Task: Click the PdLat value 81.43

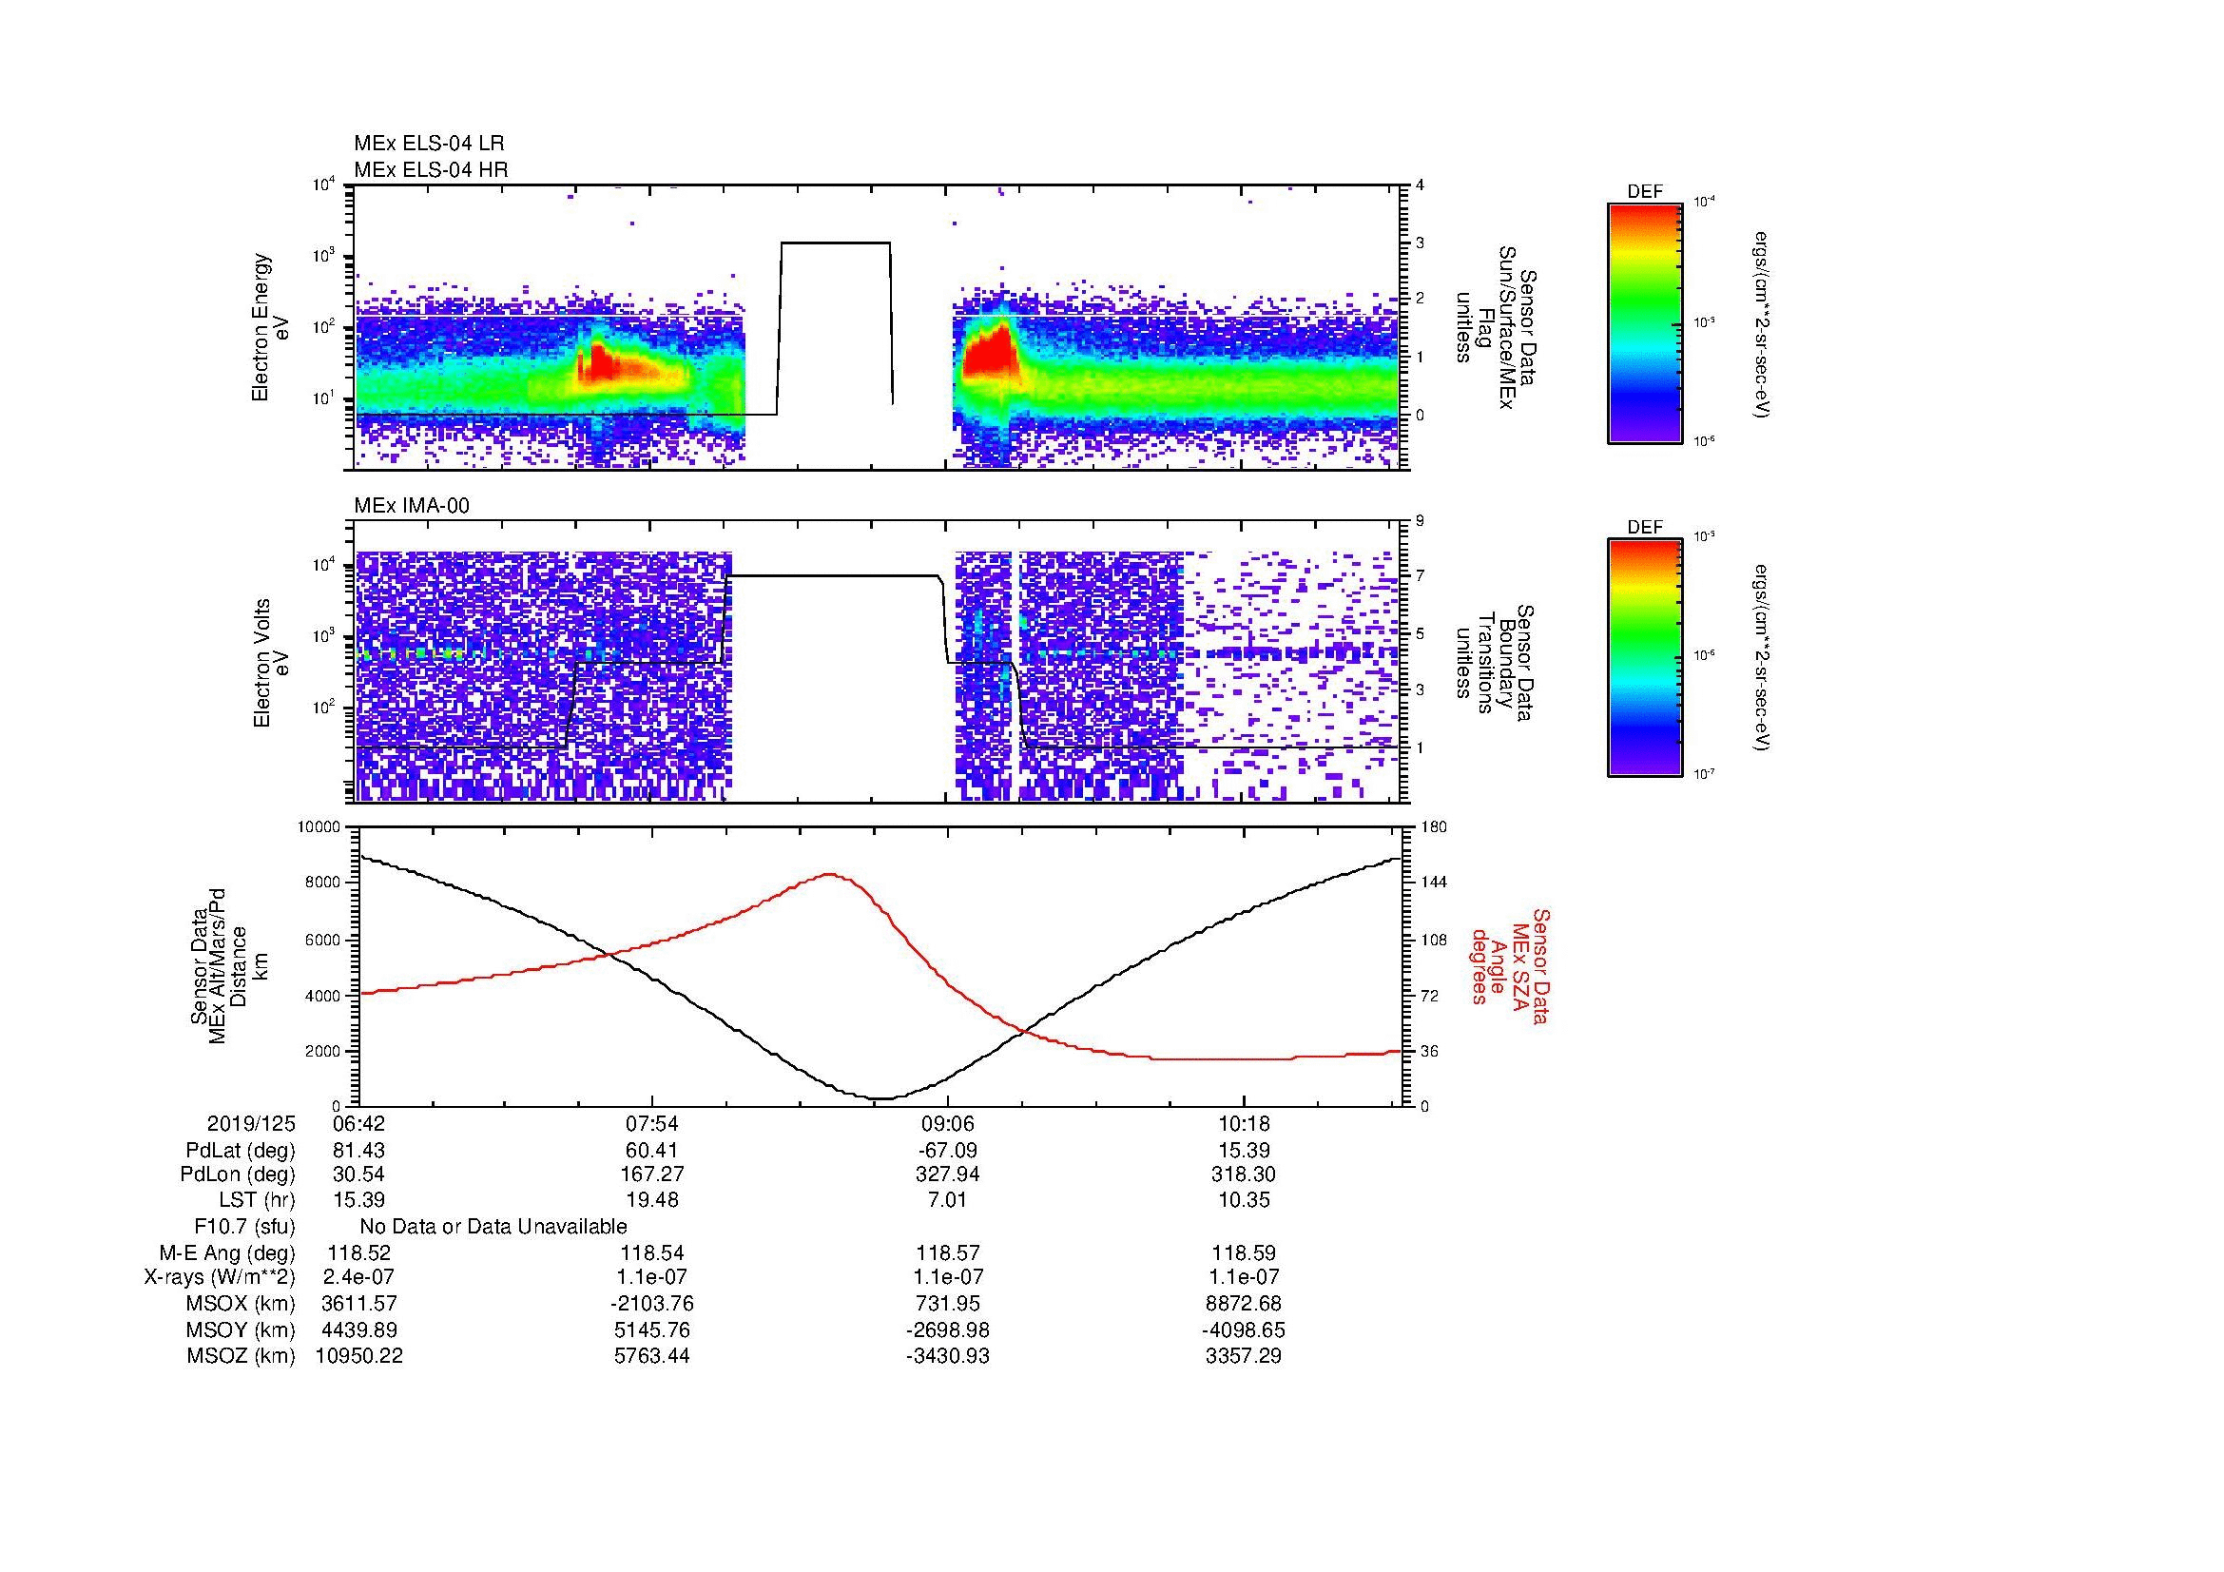Action: click(358, 1151)
